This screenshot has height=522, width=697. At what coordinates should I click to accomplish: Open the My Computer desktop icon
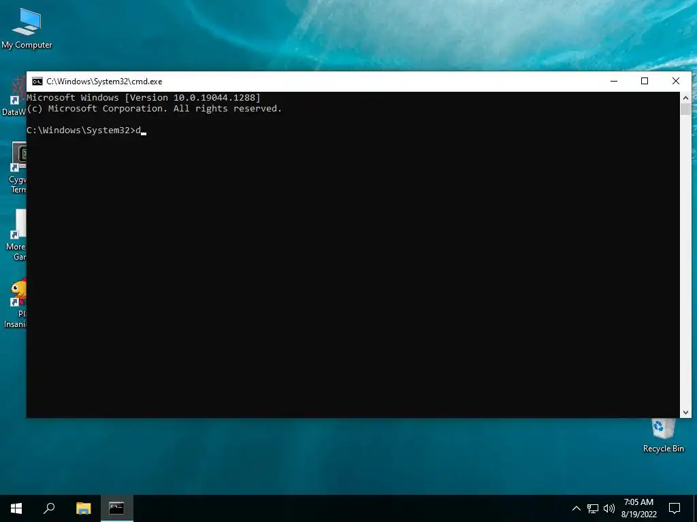click(x=27, y=29)
